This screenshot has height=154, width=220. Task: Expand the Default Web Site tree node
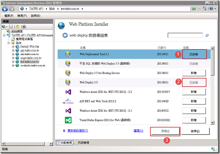pos(13,47)
